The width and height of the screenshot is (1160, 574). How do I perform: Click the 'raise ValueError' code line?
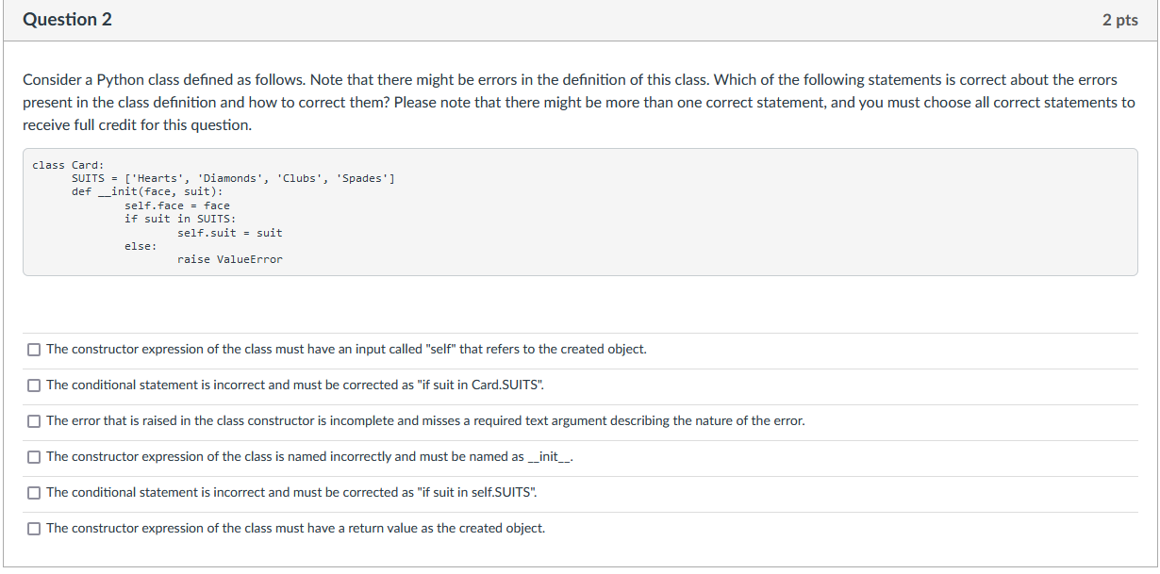[x=230, y=259]
